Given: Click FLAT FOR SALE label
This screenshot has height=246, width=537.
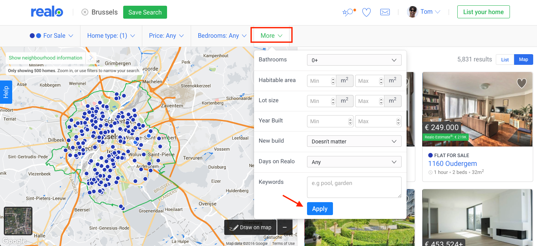Looking at the screenshot, I should click(452, 155).
